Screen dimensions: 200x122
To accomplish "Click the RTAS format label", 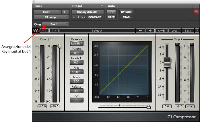I will click(126, 17).
